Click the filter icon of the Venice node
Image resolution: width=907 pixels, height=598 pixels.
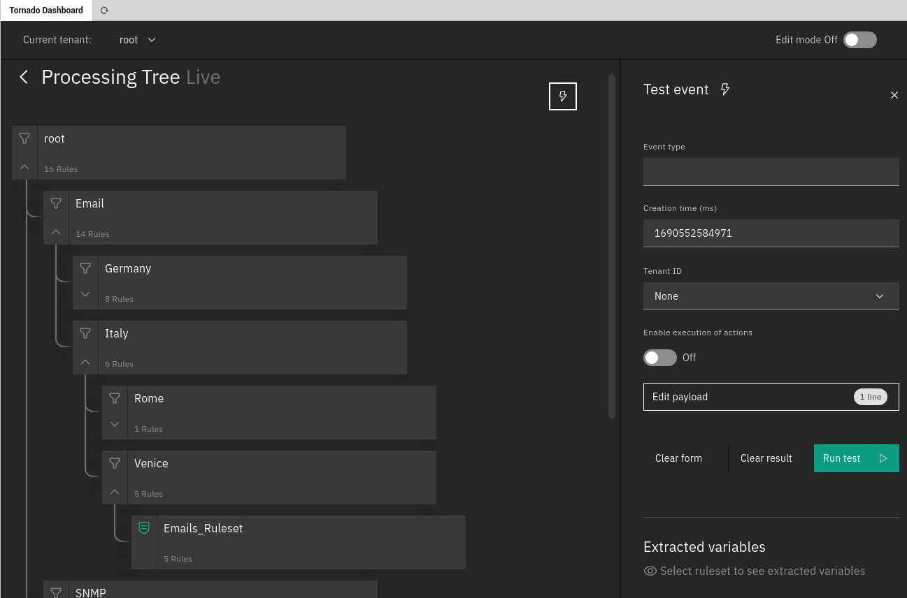click(115, 463)
